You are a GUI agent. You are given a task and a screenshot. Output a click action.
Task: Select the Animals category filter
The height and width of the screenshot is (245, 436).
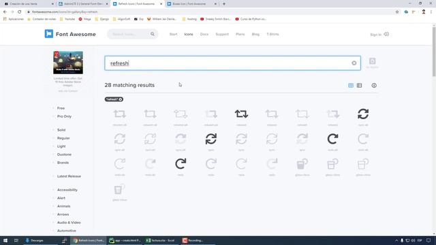pyautogui.click(x=63, y=206)
